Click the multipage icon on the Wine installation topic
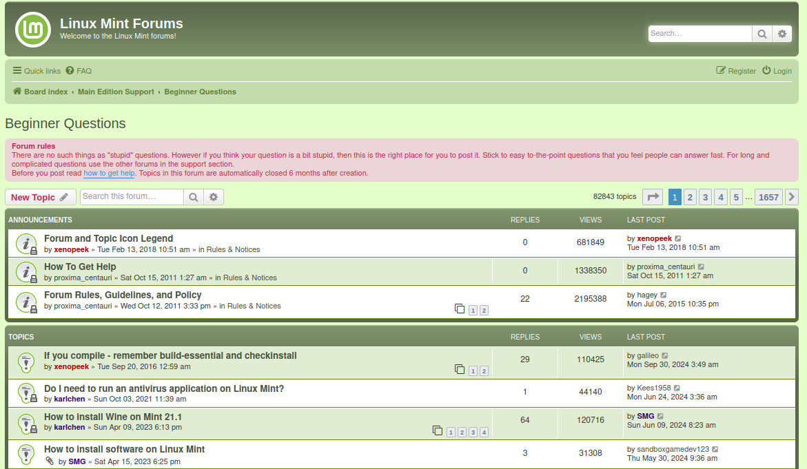Screen dimensions: 807x469 [x=438, y=430]
